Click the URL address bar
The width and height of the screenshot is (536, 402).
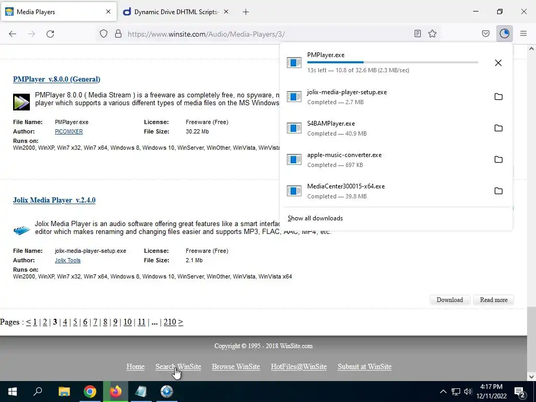click(266, 34)
